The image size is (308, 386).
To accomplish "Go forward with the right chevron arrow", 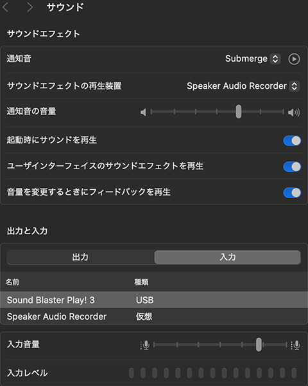I will click(x=30, y=7).
